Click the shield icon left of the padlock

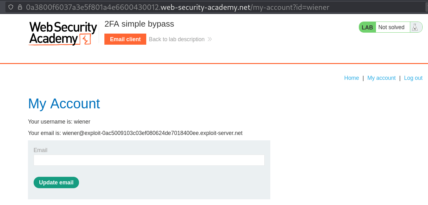pyautogui.click(x=11, y=7)
